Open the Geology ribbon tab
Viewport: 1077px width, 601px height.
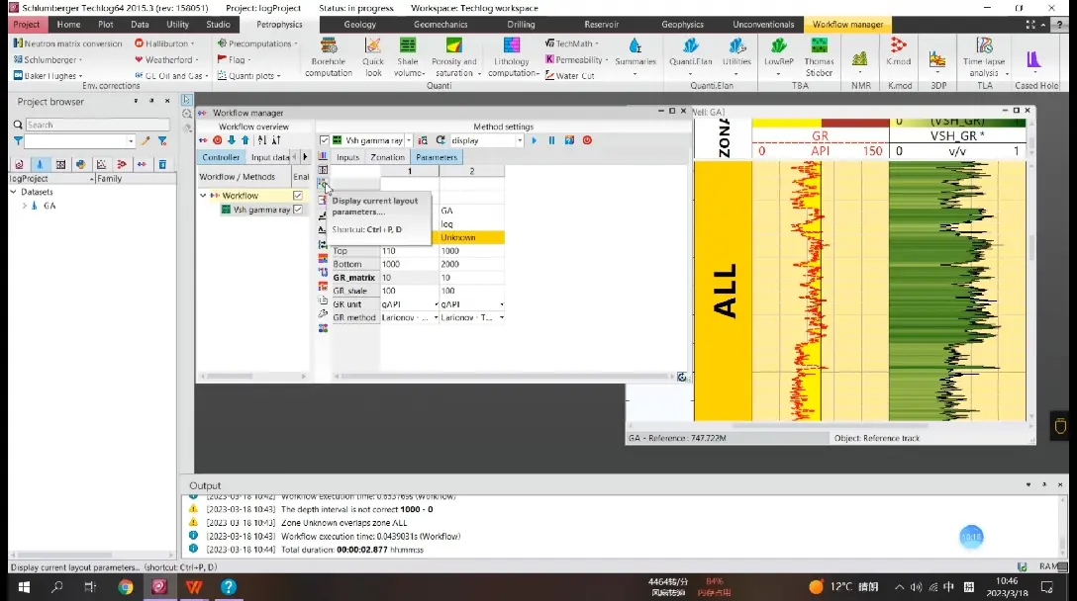coord(360,24)
